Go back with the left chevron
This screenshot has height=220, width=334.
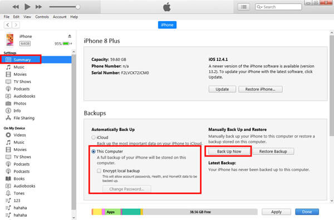8,25
